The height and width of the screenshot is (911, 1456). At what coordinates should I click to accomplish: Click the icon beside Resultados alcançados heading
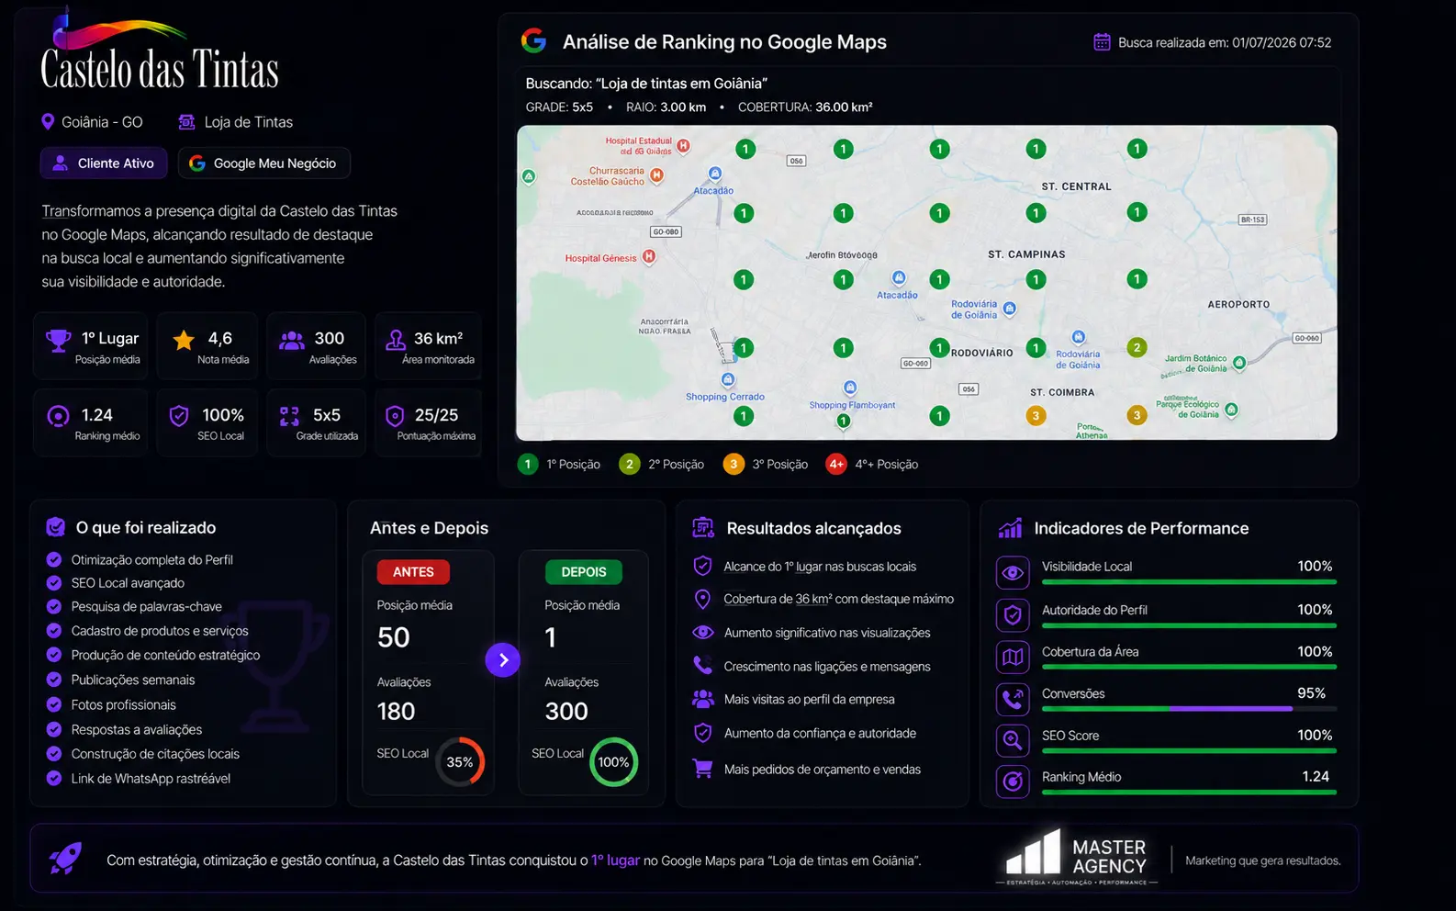[703, 527]
